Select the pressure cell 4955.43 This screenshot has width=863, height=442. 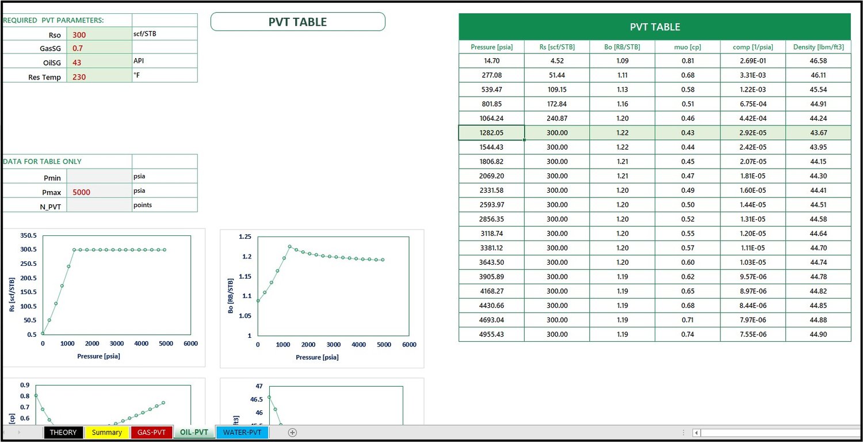pos(491,334)
